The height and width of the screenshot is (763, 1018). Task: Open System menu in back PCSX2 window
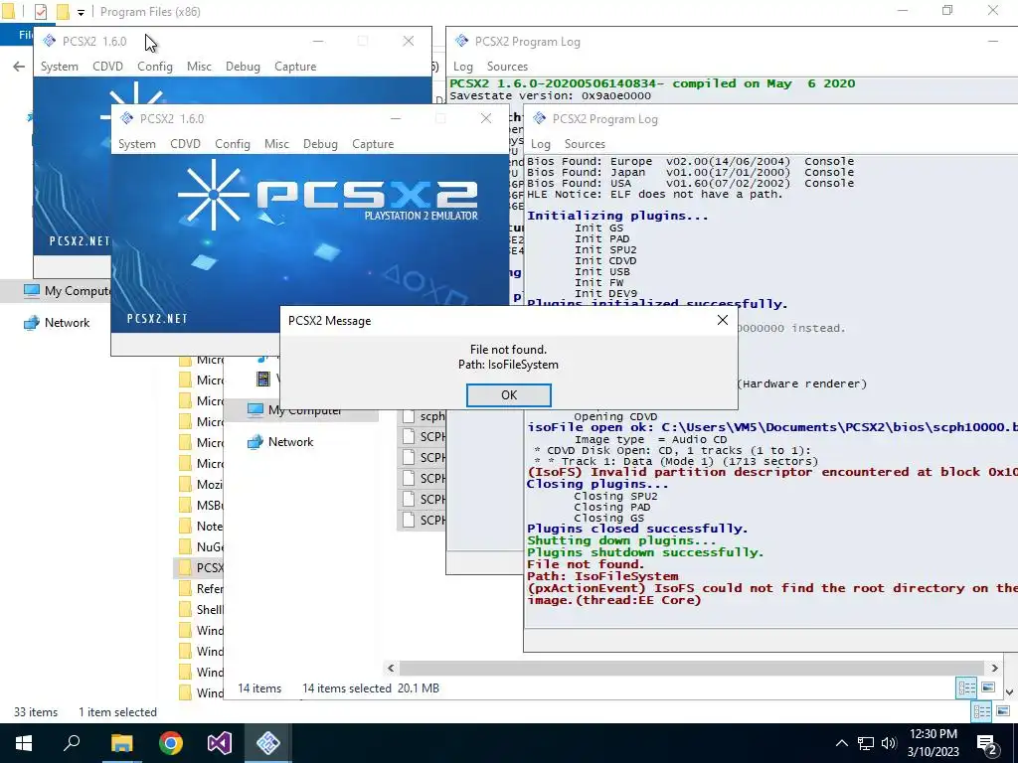(59, 67)
